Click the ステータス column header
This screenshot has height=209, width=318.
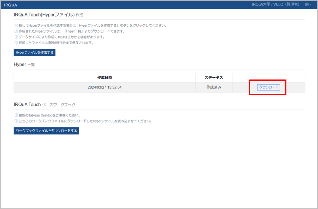[x=214, y=78]
